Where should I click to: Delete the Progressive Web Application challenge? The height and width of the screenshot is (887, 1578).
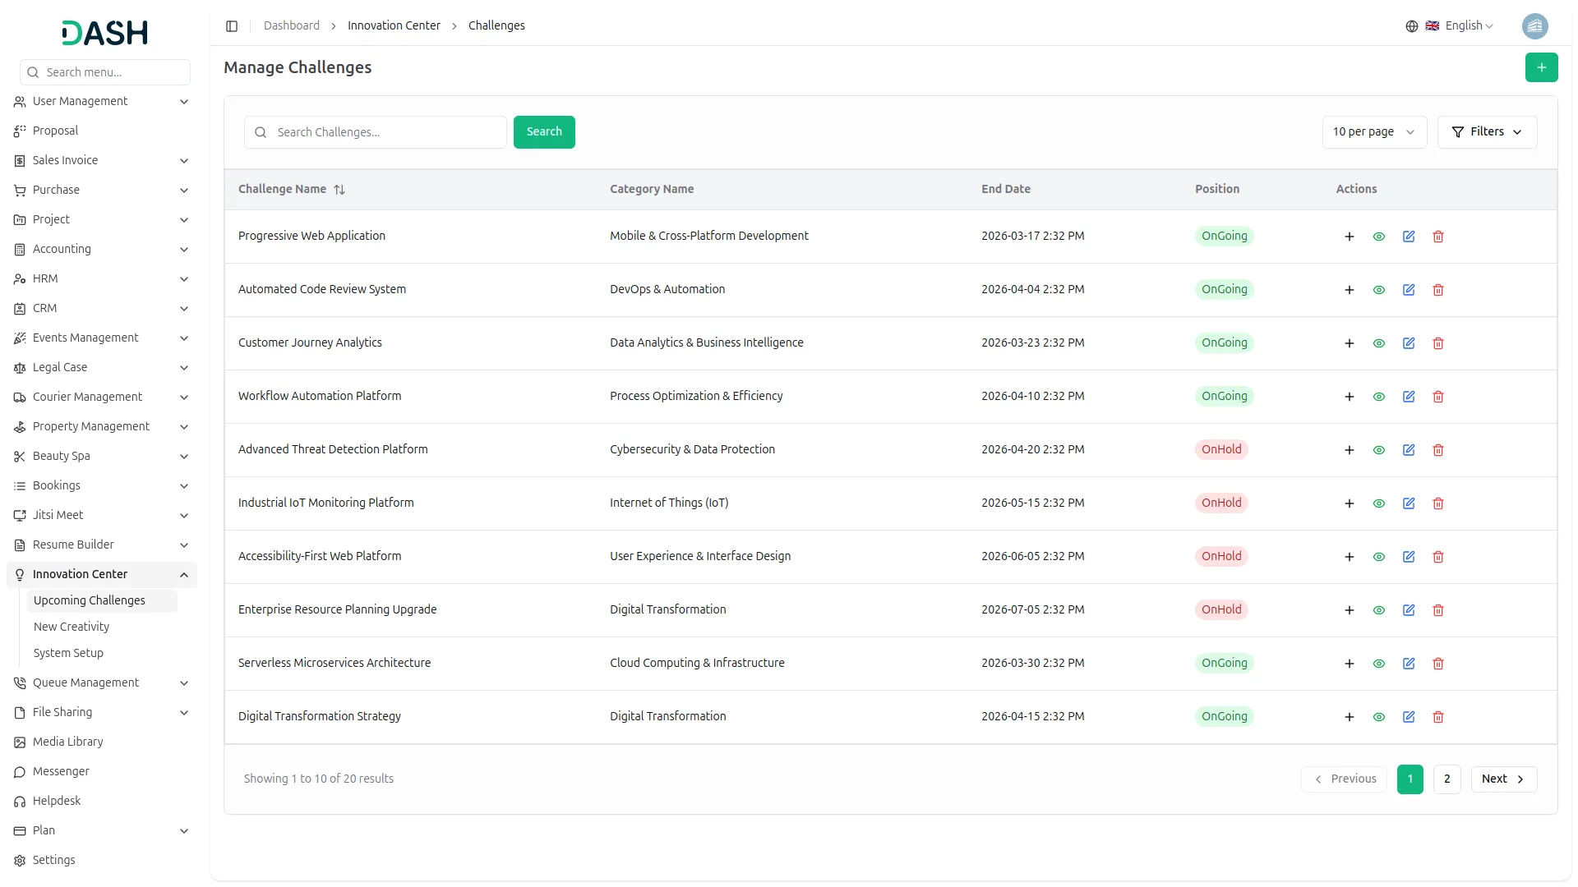click(1437, 237)
